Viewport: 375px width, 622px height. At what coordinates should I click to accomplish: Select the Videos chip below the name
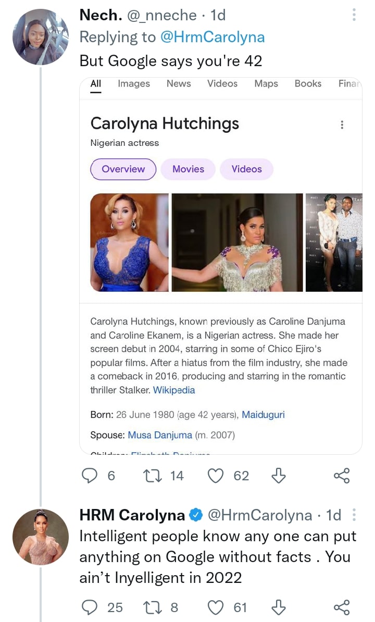click(x=246, y=169)
